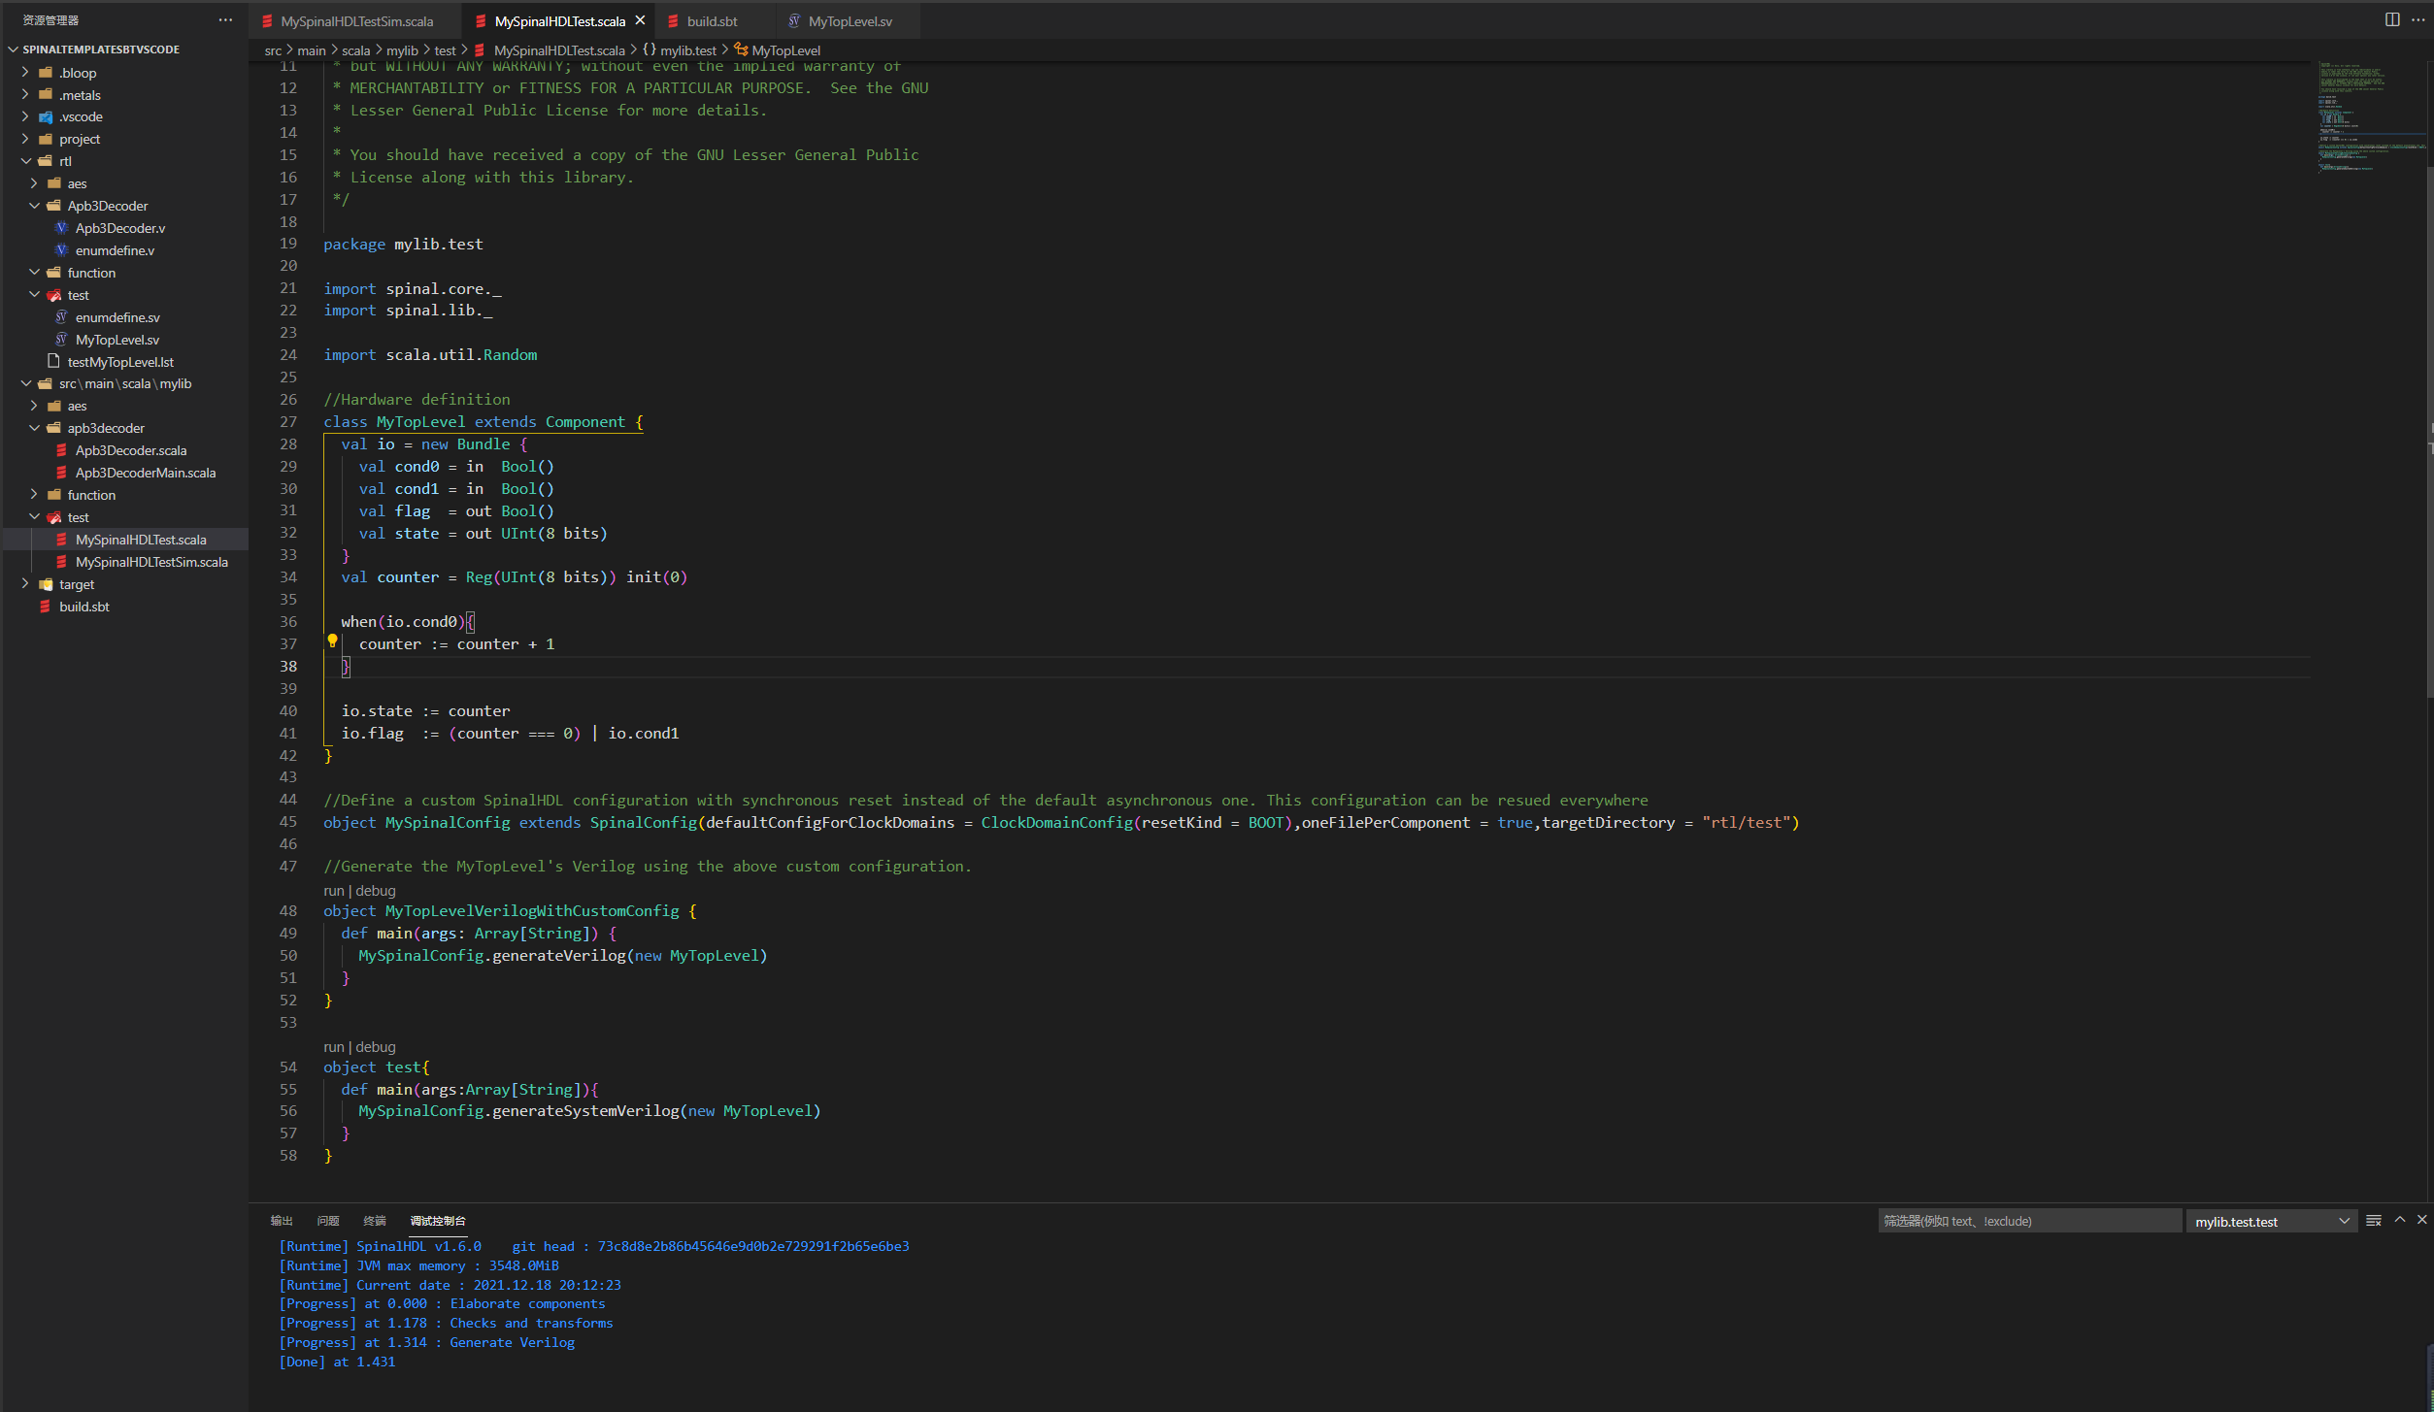Switch to the 终端 (Terminal) panel tab
This screenshot has height=1412, width=2434.
click(x=375, y=1221)
